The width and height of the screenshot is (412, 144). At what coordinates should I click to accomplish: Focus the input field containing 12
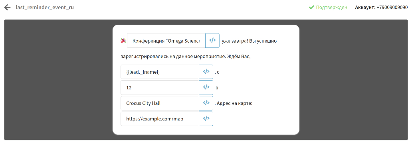click(x=160, y=87)
